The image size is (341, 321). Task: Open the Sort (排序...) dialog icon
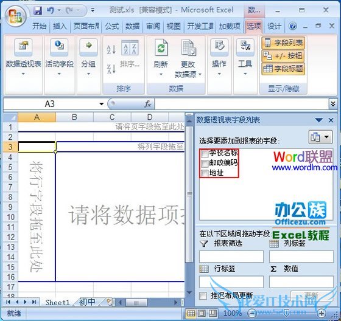click(x=130, y=47)
